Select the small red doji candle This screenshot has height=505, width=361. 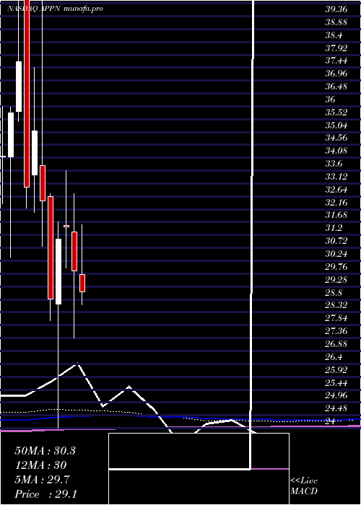(x=66, y=226)
